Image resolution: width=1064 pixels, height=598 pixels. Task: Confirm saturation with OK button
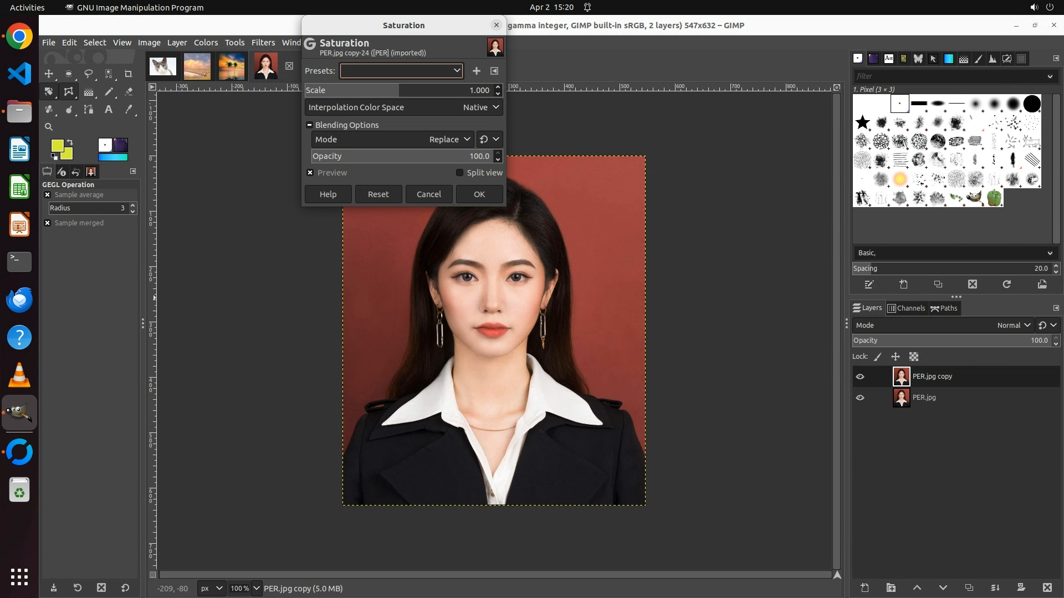click(x=479, y=194)
